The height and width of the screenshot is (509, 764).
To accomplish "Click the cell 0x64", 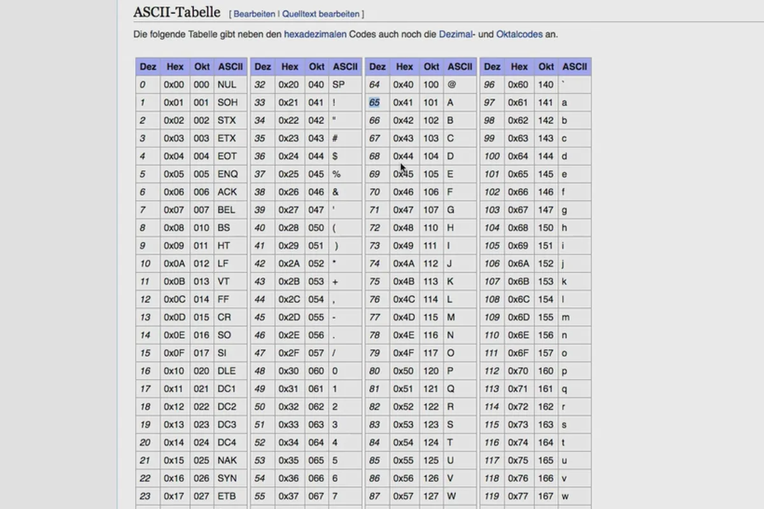I will click(x=518, y=156).
